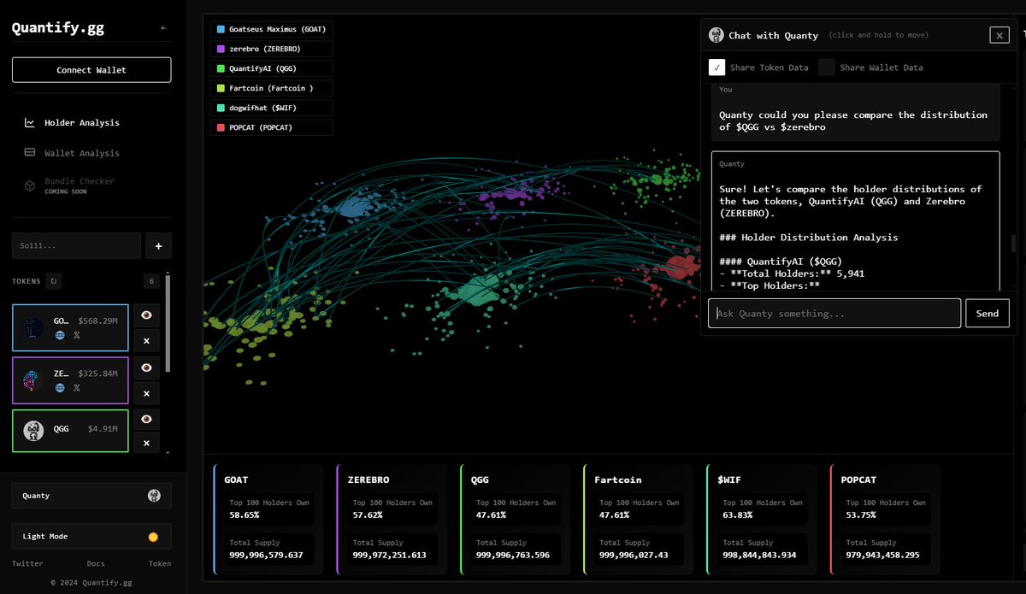Click the Wallet Analysis card icon

pyautogui.click(x=28, y=152)
